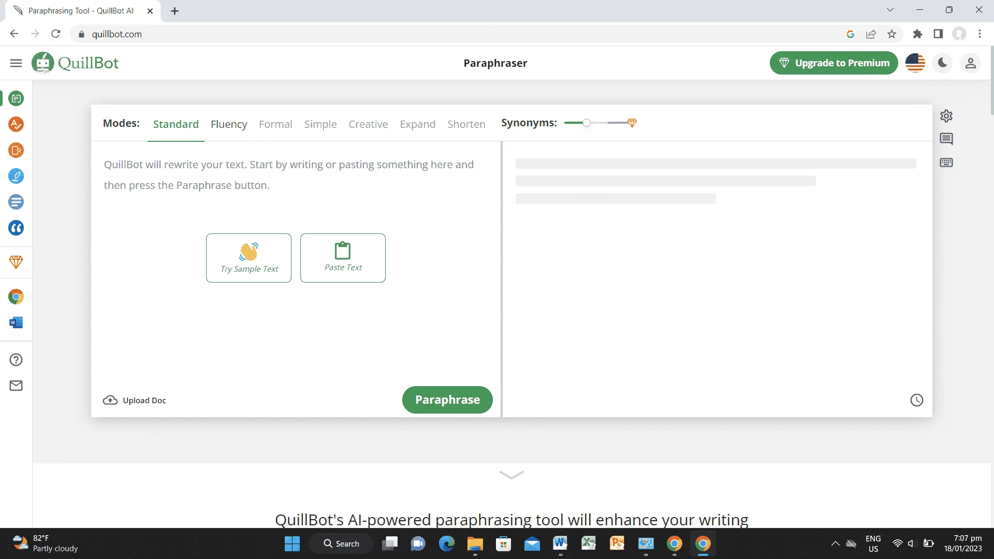
Task: Switch to Expand mode
Action: pyautogui.click(x=417, y=124)
